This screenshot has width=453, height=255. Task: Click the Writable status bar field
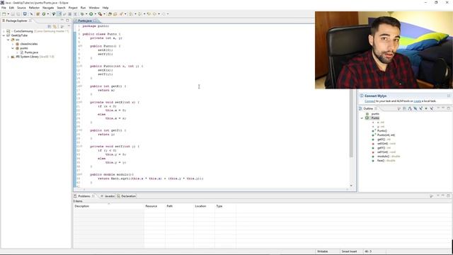323,251
